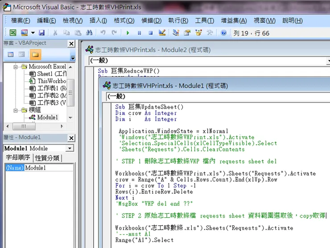This screenshot has height=248, width=330.
Task: Open the Toolbox wrench icon
Action: point(210,33)
